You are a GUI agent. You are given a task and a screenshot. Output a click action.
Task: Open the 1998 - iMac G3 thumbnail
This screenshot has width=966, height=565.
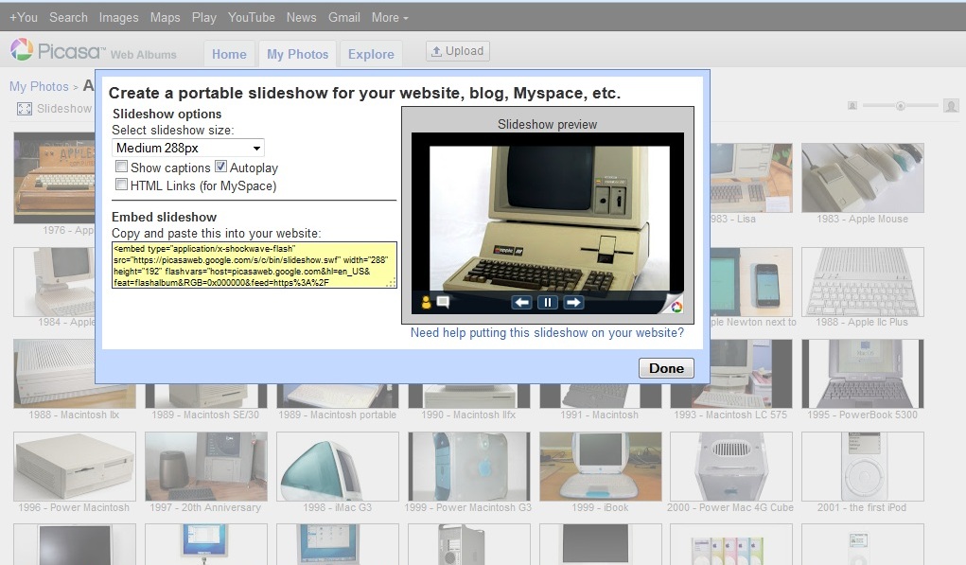pos(338,467)
